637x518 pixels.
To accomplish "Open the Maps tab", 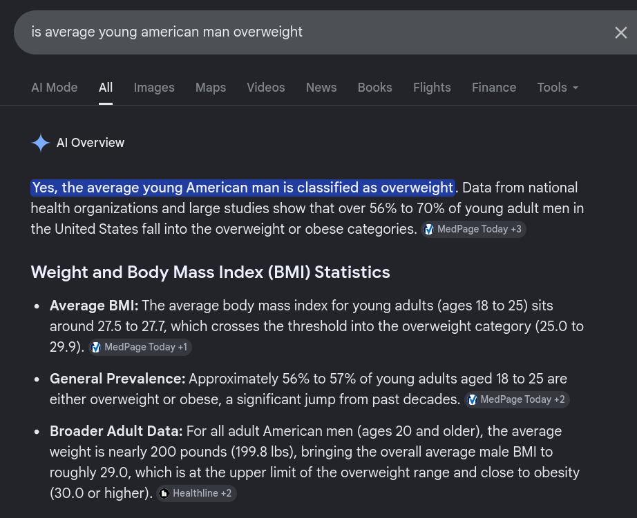I will (x=211, y=87).
